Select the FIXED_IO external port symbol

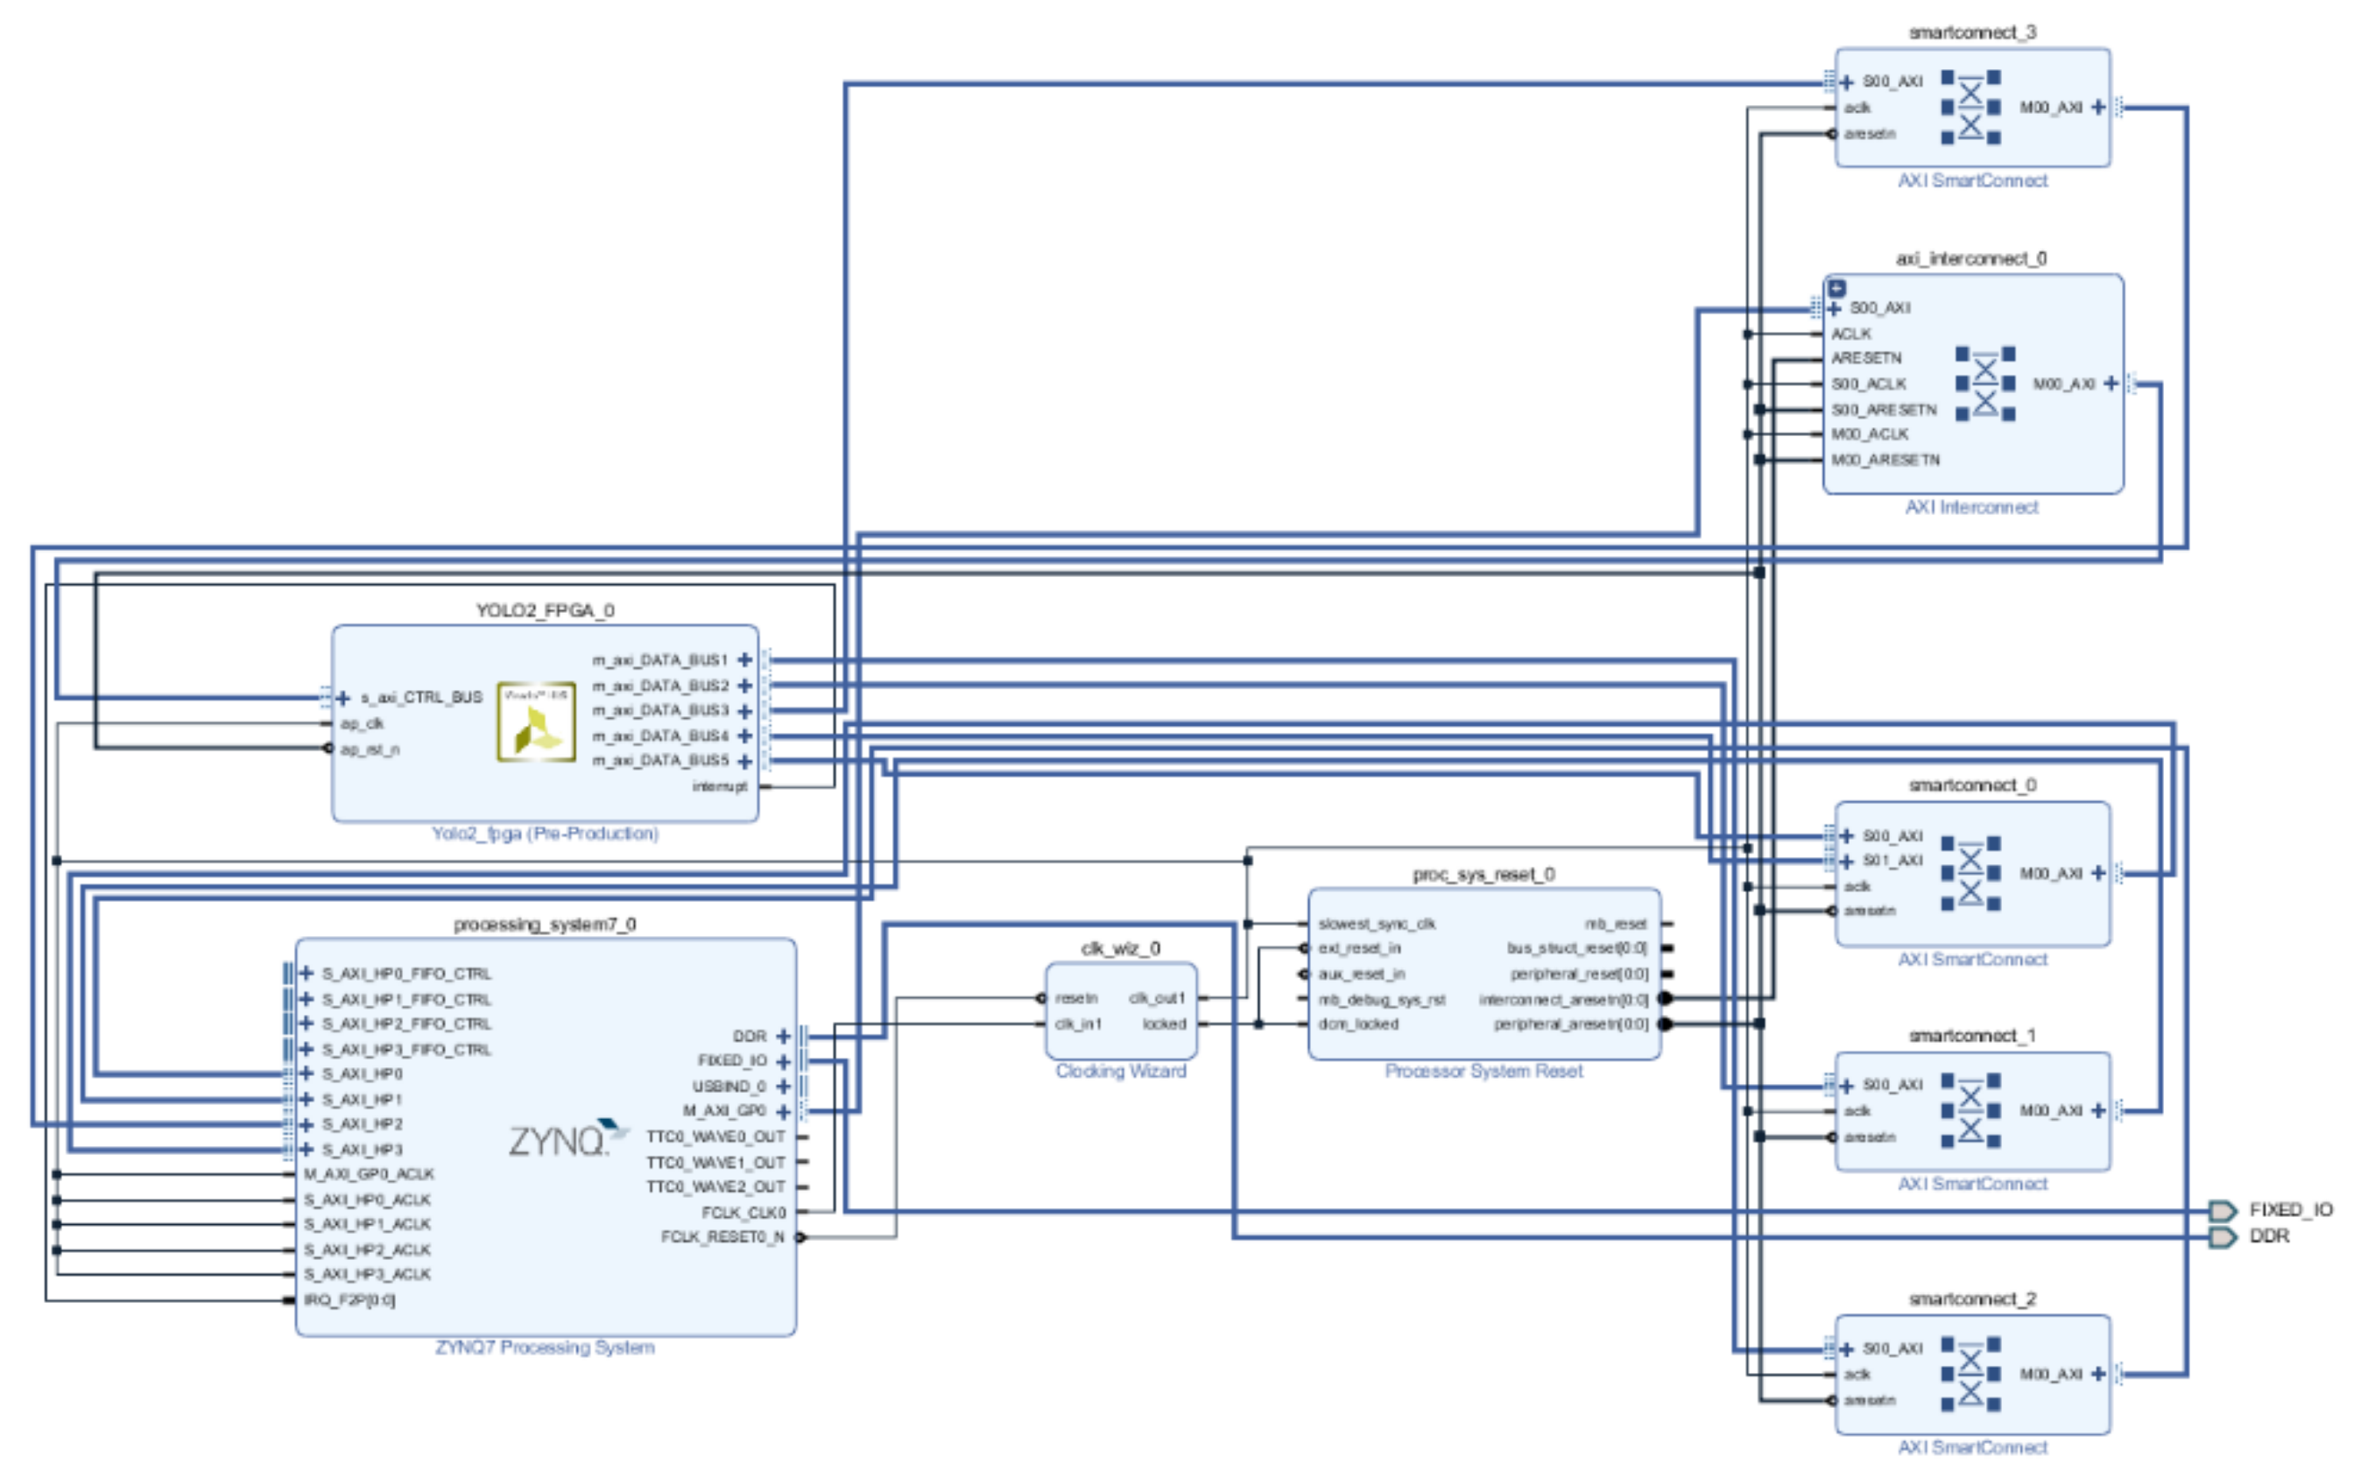(2222, 1210)
